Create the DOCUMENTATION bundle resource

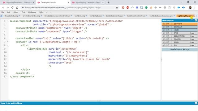(x=192, y=36)
